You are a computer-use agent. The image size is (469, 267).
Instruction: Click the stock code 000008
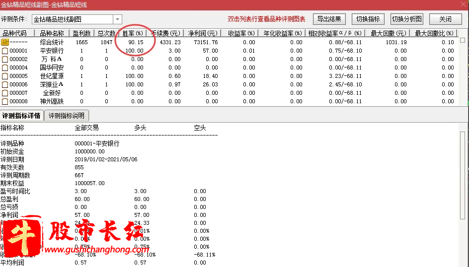pyautogui.click(x=18, y=102)
